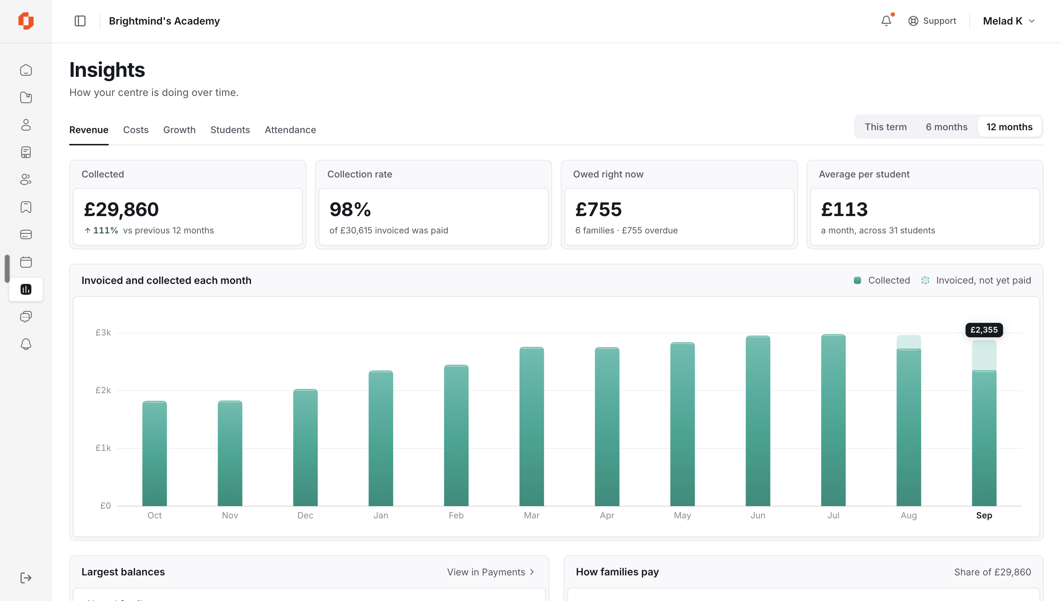Screen dimensions: 1061x601
Task: Open the calendar icon in sidebar
Action: [x=26, y=262]
